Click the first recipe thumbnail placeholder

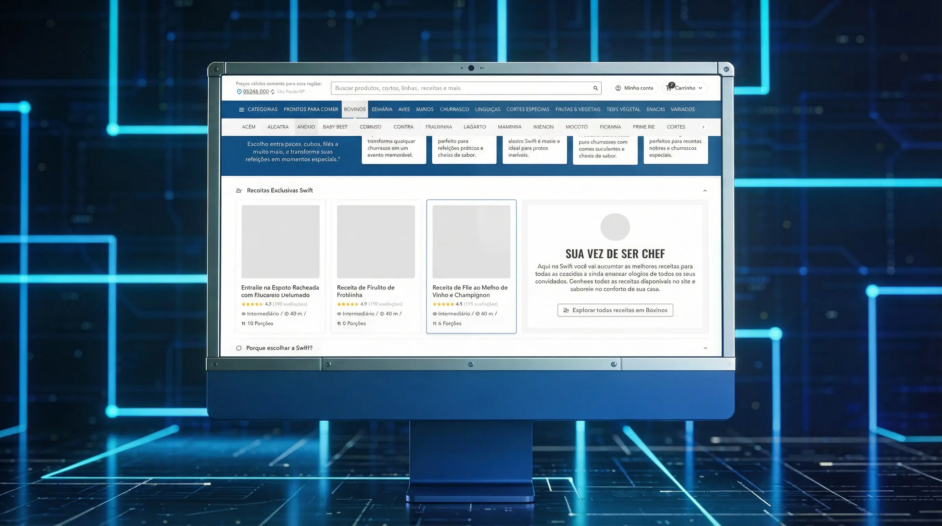click(280, 242)
